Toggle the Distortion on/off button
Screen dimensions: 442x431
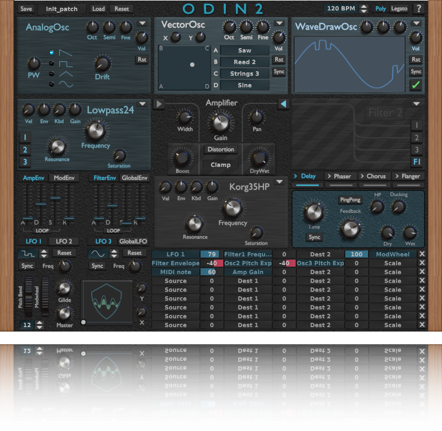coord(220,149)
